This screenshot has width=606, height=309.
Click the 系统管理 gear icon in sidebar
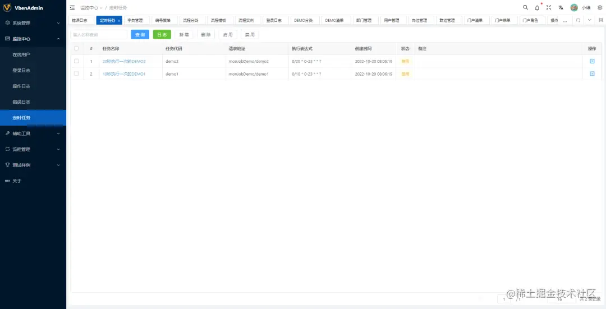pos(7,23)
